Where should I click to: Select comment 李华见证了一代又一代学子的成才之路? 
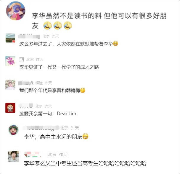tap(59, 67)
